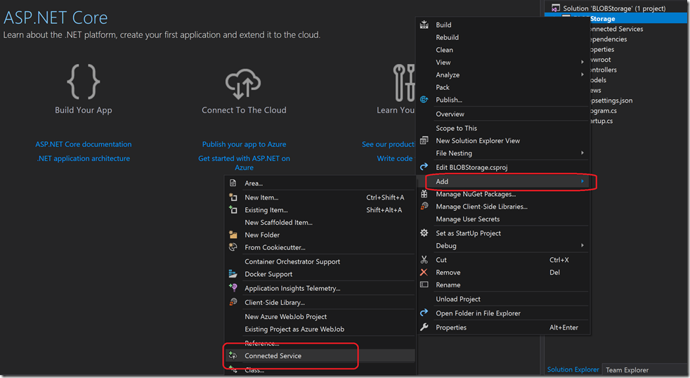
Task: Click the red Remove X icon
Action: tap(424, 272)
